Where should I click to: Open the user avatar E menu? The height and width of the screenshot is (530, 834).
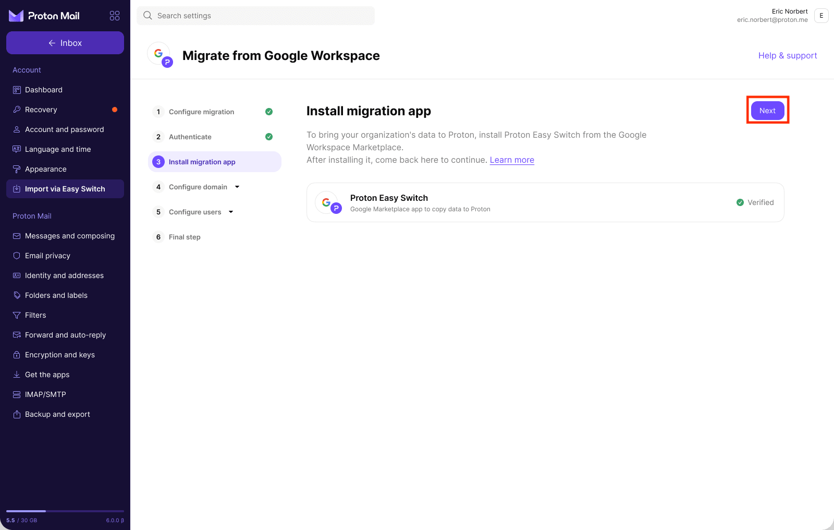[x=821, y=16]
